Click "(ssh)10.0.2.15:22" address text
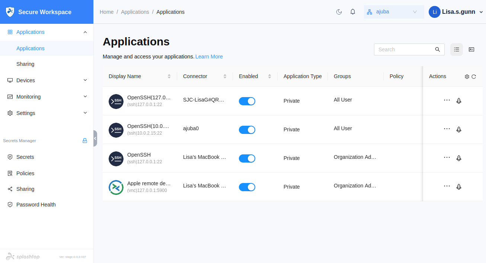Image resolution: width=486 pixels, height=263 pixels. (x=145, y=133)
